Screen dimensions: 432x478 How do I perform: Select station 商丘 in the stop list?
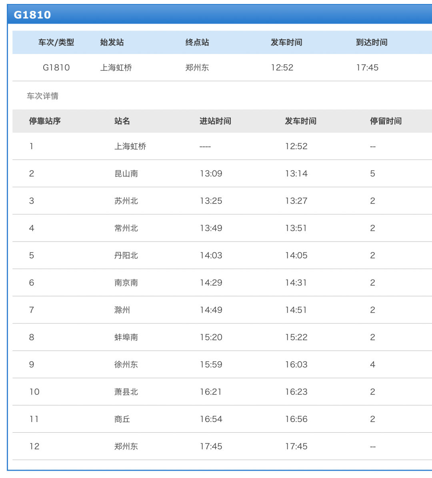tap(122, 419)
